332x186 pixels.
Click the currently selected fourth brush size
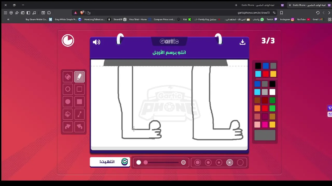(x=230, y=162)
